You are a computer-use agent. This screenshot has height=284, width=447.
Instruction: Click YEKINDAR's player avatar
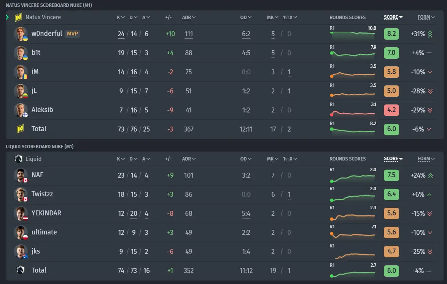tap(21, 213)
